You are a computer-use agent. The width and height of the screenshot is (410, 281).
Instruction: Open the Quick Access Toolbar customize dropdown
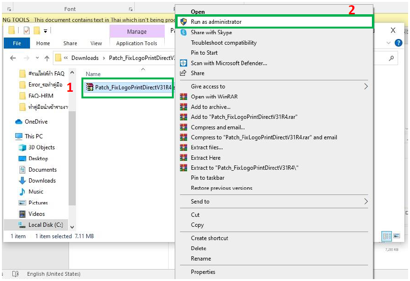(45, 31)
